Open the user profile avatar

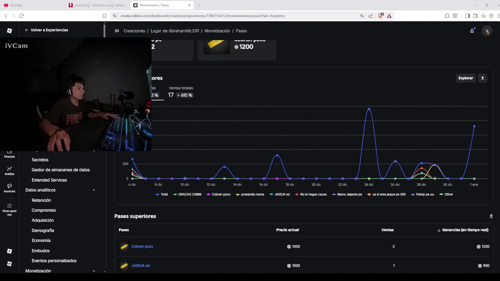(x=487, y=31)
